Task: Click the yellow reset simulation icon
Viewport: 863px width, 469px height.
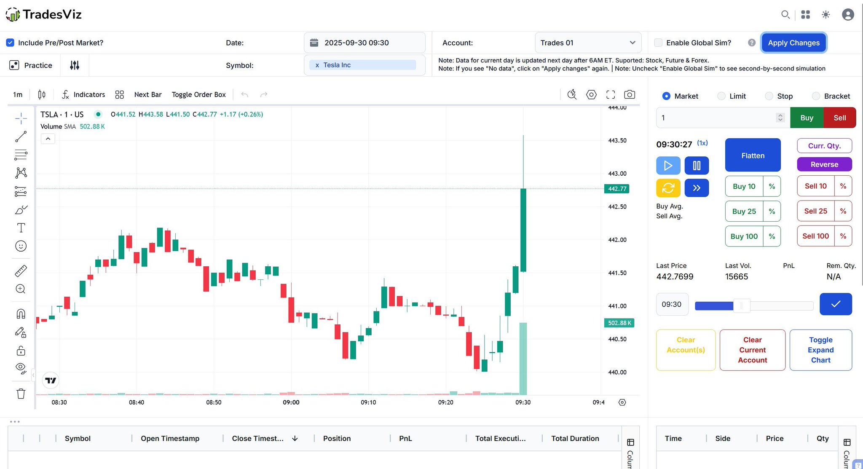Action: (x=668, y=188)
